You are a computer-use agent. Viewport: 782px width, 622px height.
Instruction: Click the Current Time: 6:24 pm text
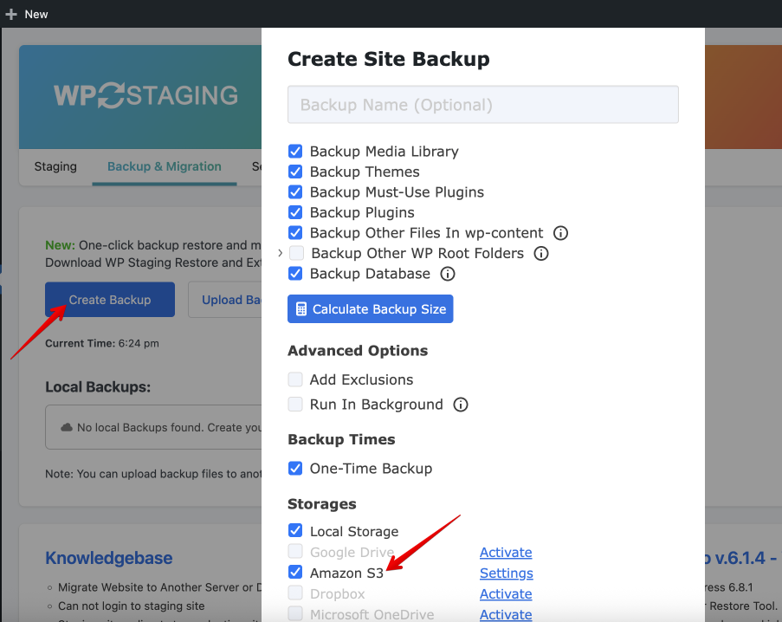(102, 344)
